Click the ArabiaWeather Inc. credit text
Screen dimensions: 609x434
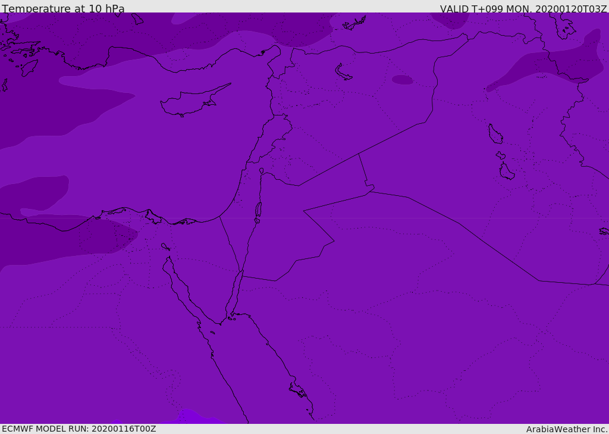567,429
